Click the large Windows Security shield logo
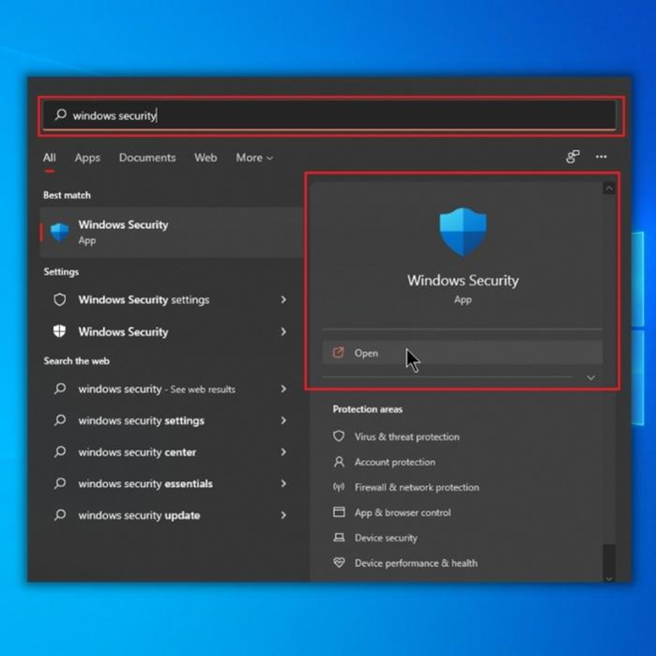Image resolution: width=656 pixels, height=656 pixels. pyautogui.click(x=463, y=232)
